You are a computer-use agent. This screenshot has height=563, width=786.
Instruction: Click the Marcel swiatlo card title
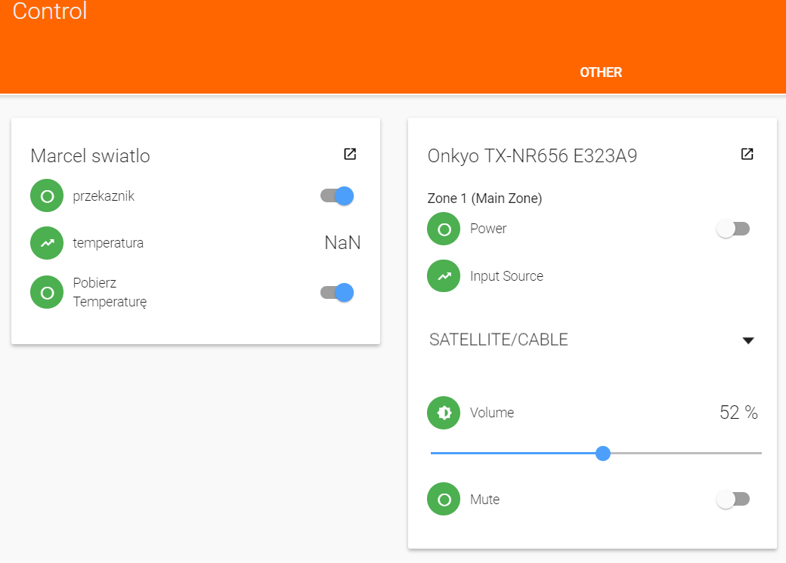90,155
